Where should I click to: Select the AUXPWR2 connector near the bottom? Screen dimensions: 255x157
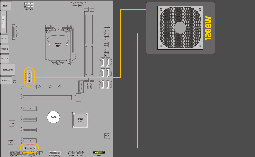tap(29, 148)
